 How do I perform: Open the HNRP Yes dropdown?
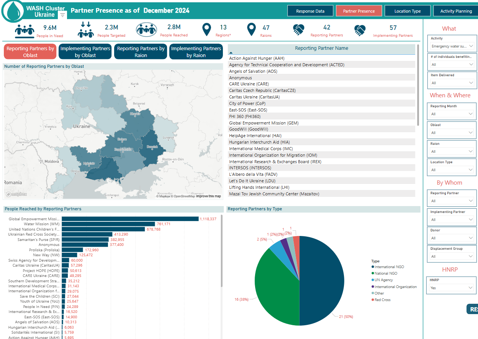(452, 288)
